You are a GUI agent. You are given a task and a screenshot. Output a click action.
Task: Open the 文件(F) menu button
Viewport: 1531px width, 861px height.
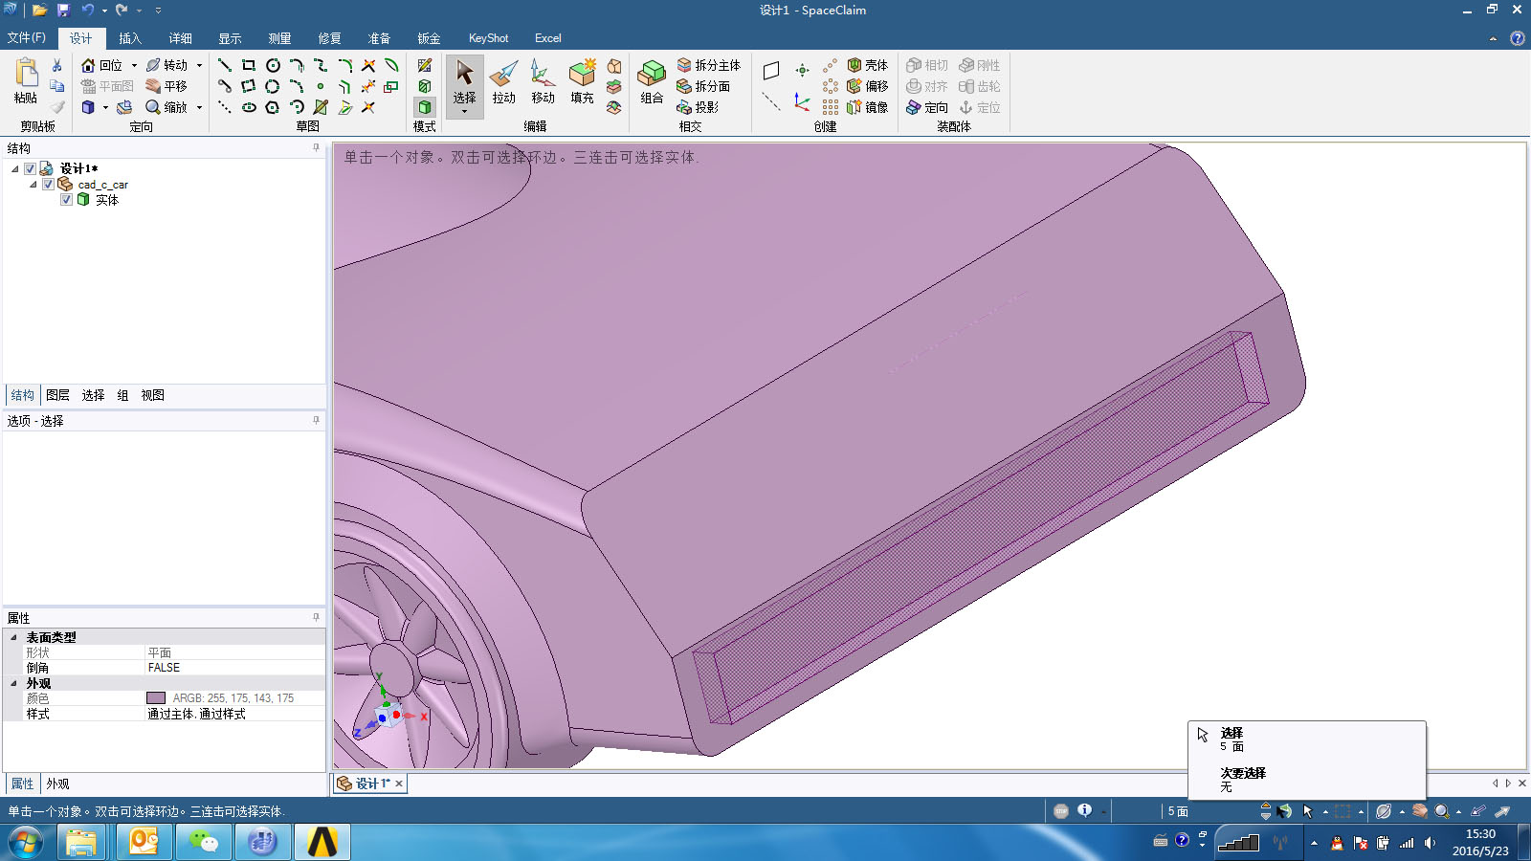(x=27, y=38)
